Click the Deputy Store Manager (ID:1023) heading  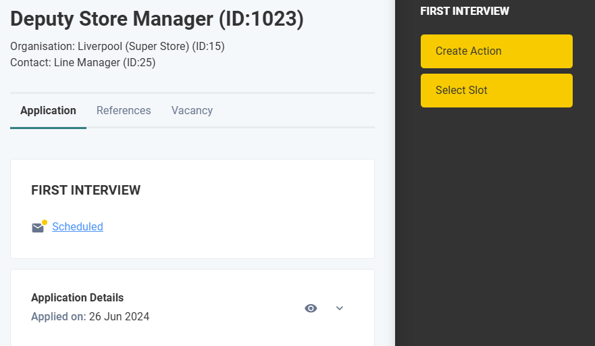[x=157, y=19]
